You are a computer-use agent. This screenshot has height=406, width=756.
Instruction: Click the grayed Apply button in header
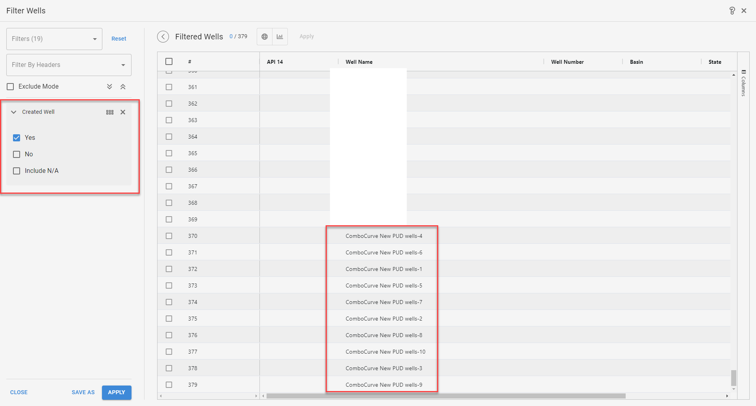pyautogui.click(x=307, y=36)
